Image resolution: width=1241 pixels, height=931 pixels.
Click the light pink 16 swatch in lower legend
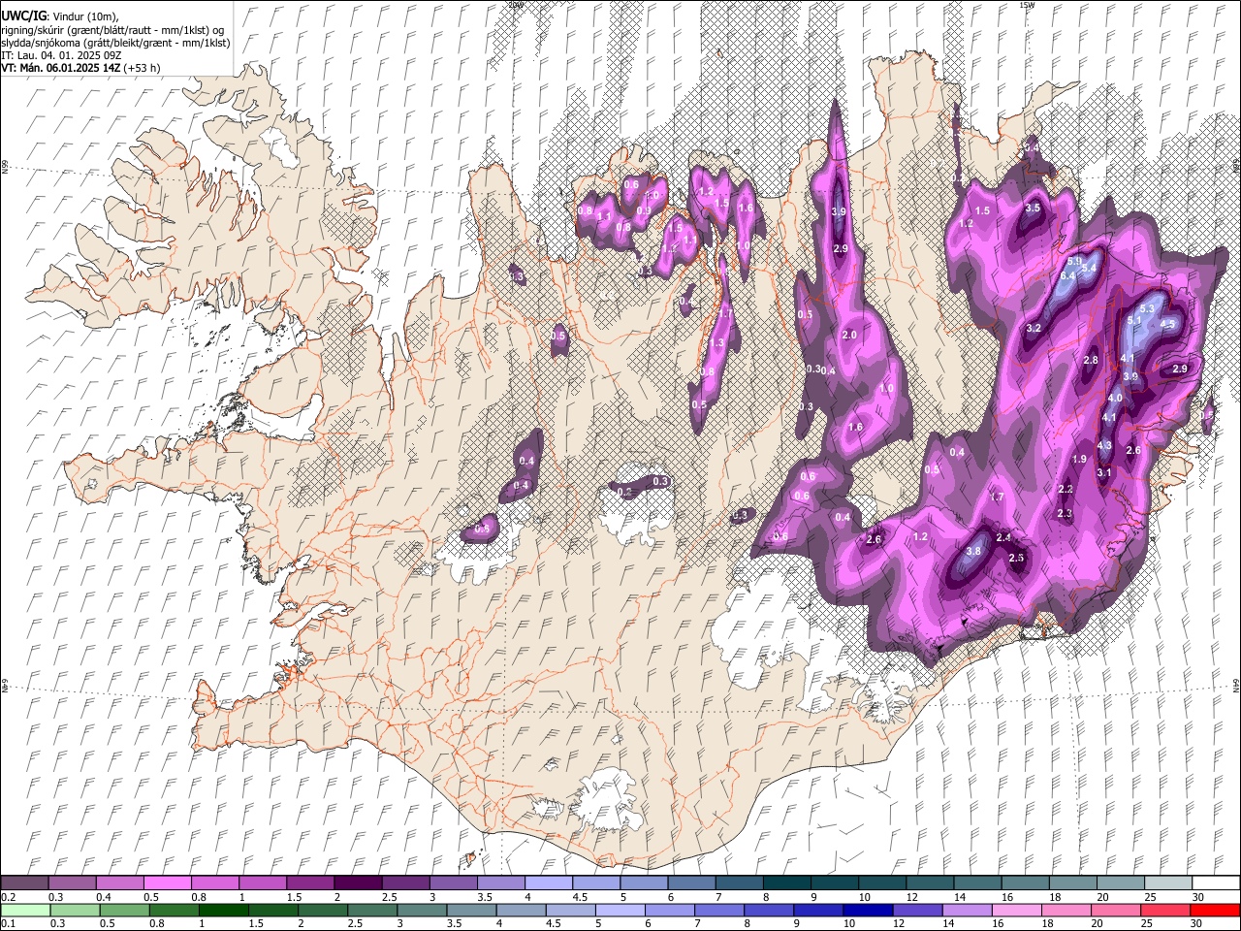coord(1016,910)
